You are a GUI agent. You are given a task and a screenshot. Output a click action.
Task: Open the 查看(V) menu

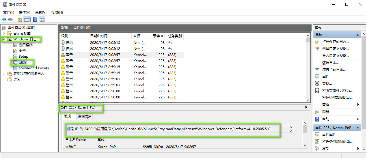point(41,12)
